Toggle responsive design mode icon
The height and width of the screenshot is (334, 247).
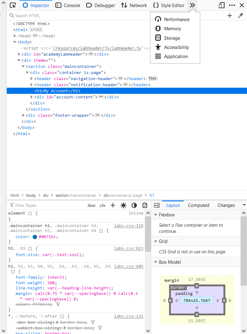[222, 5]
